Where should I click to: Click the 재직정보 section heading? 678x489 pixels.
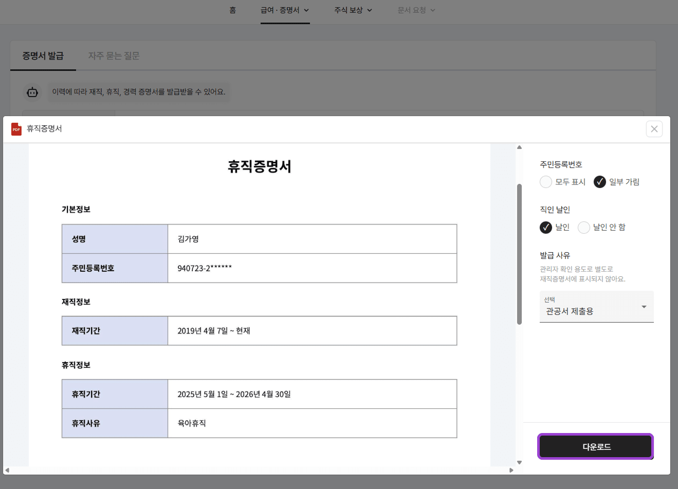(76, 302)
